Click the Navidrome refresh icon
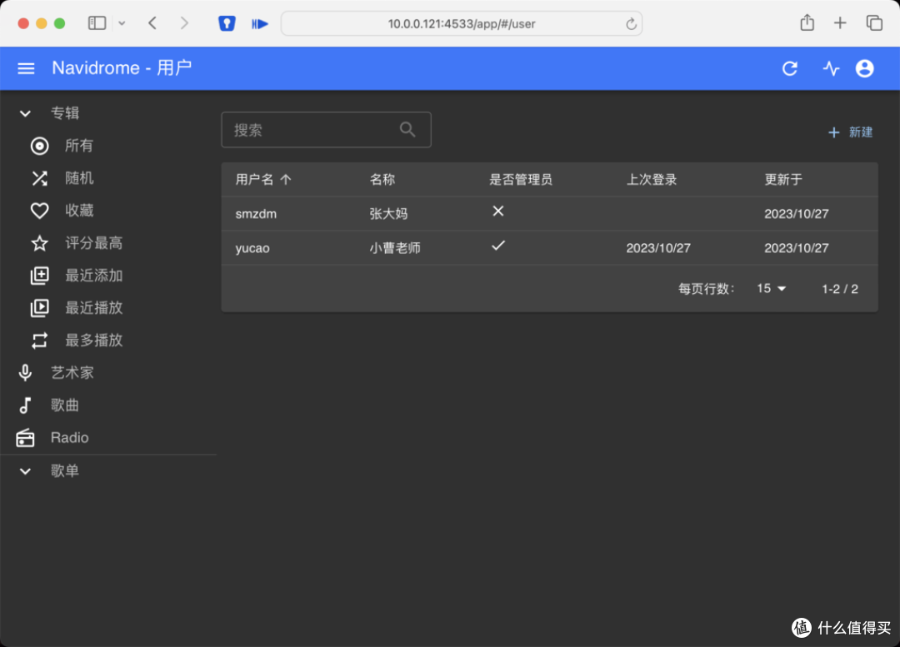The height and width of the screenshot is (647, 900). coord(790,69)
